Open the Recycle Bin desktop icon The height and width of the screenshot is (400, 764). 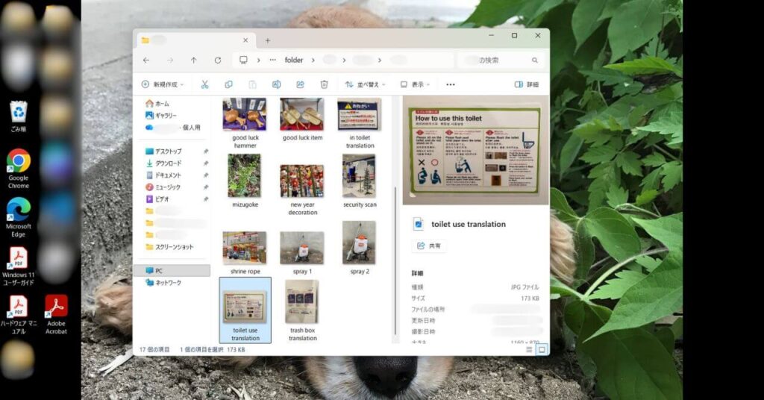pos(19,117)
